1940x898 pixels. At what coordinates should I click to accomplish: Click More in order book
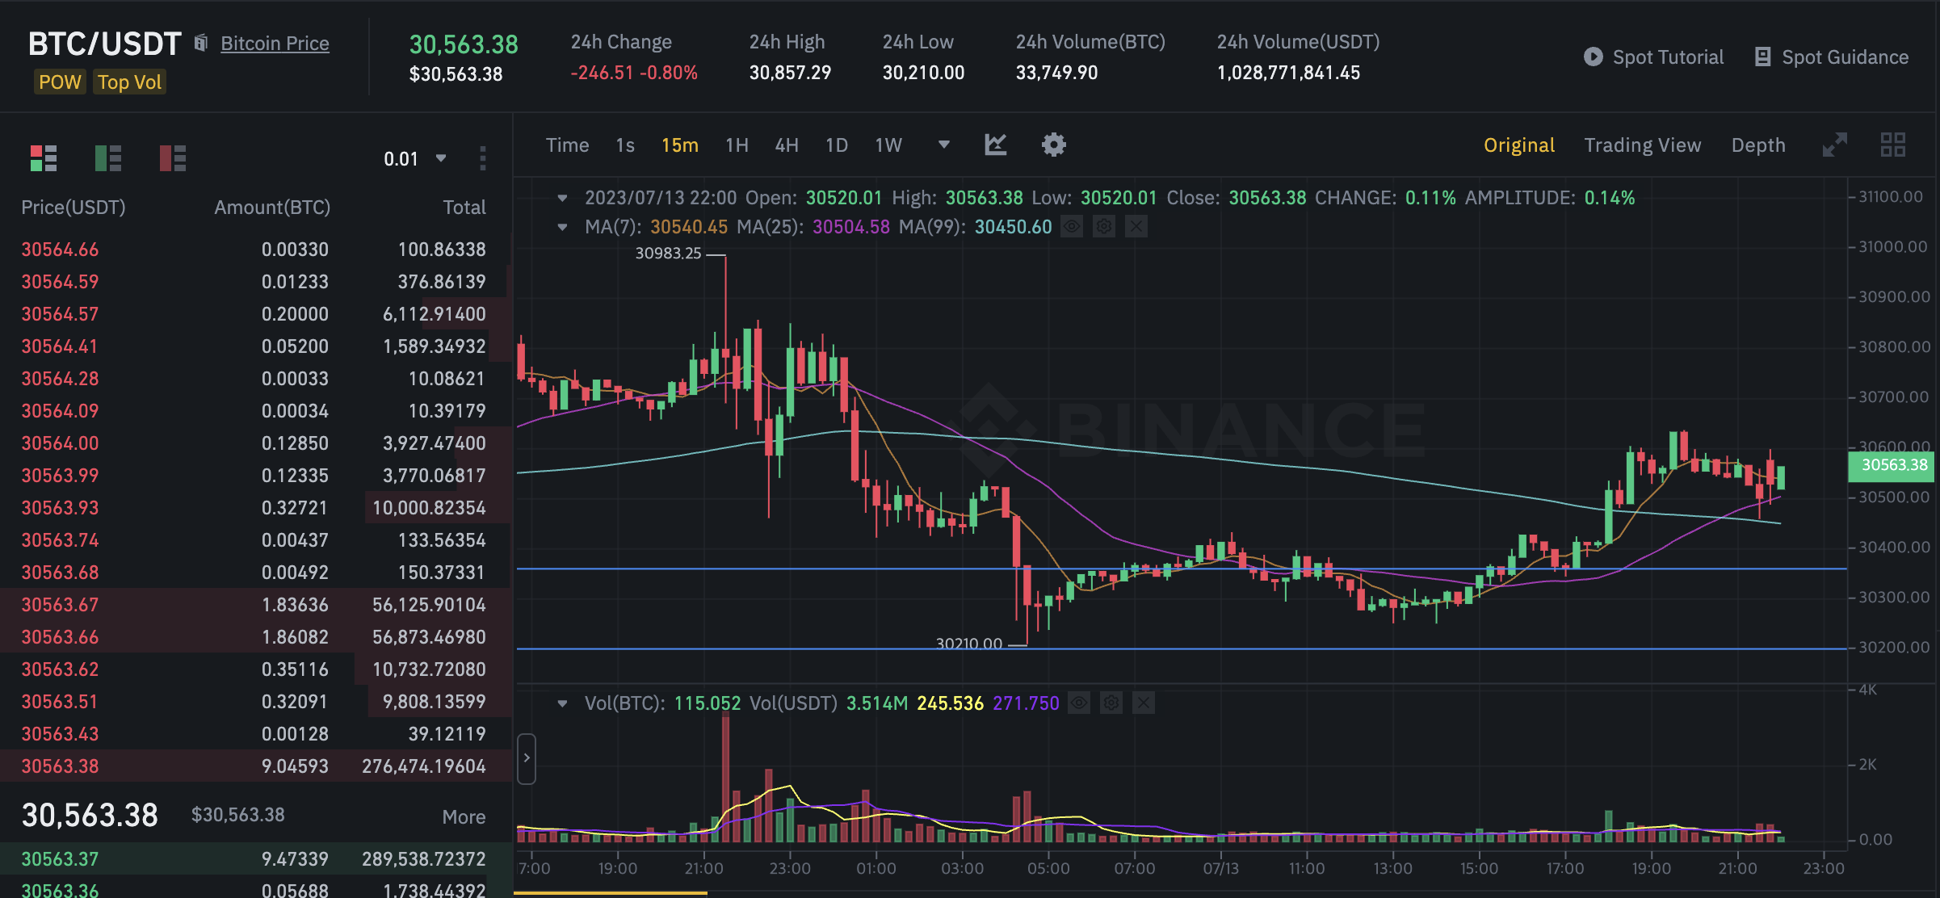pos(464,816)
